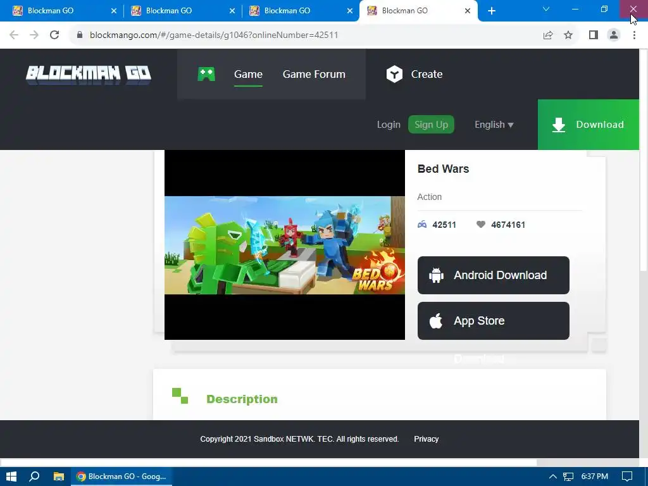The height and width of the screenshot is (486, 648).
Task: Click the green Download button
Action: tap(588, 125)
